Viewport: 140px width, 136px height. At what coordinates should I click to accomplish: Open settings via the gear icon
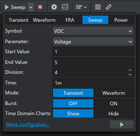pyautogui.click(x=54, y=7)
